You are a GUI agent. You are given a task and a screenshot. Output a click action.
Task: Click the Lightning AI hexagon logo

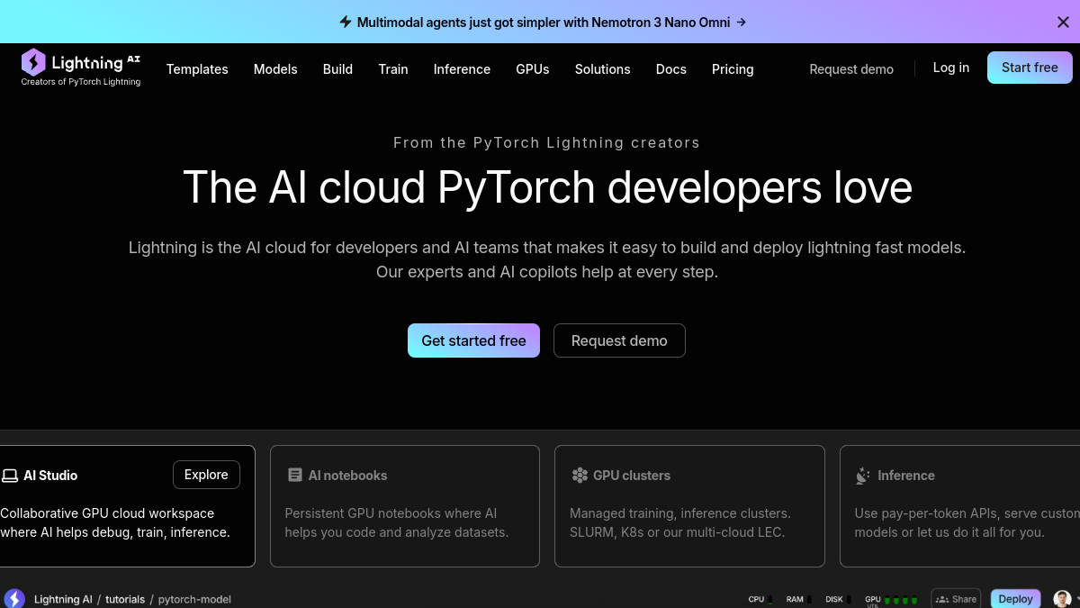(x=33, y=62)
